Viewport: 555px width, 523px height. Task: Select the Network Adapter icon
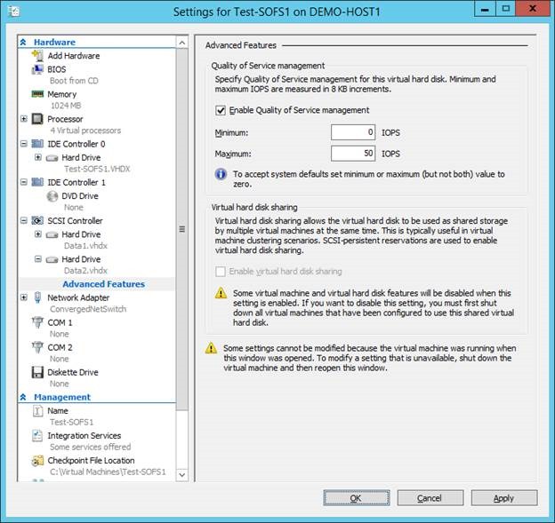(38, 298)
